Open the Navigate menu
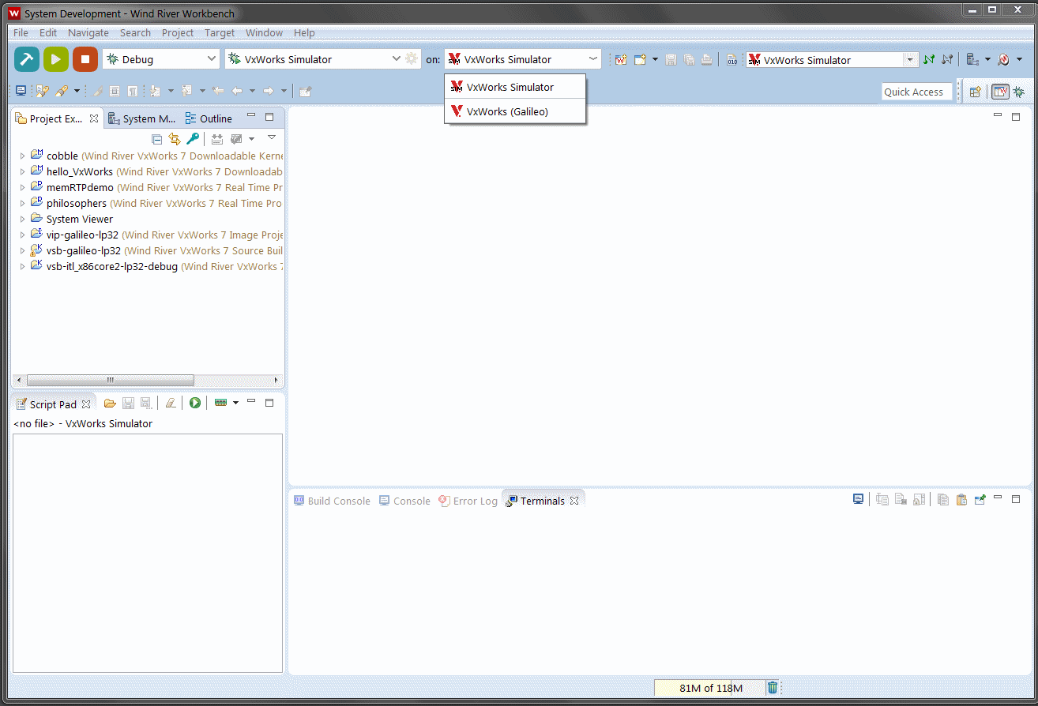Viewport: 1038px width, 706px height. coord(88,32)
